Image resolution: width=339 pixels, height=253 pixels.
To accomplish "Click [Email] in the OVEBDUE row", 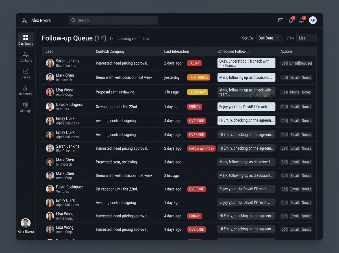I will click(295, 121).
